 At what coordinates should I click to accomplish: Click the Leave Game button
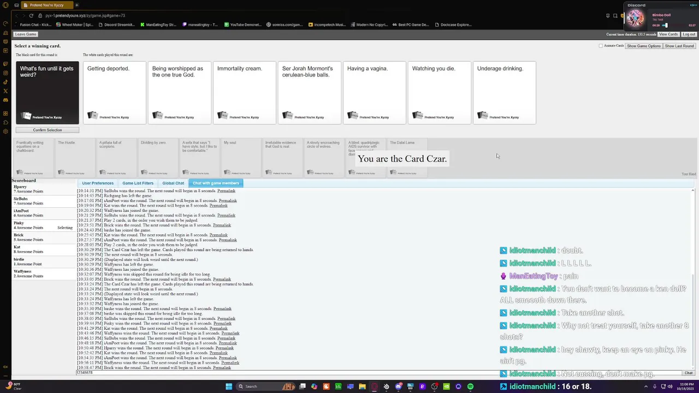(x=26, y=34)
